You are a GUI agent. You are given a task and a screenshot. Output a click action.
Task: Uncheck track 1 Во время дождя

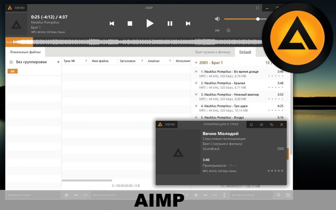tap(196, 71)
